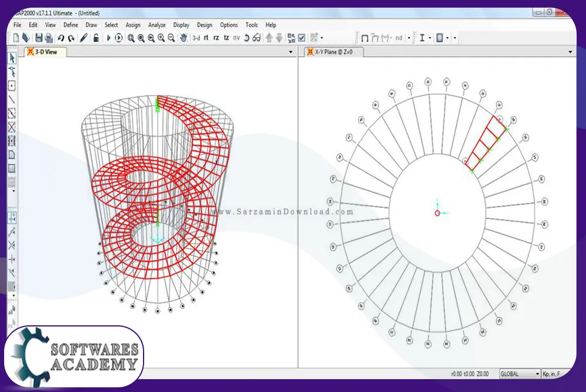Open the Assign menu
This screenshot has width=586, height=392.
(x=133, y=25)
